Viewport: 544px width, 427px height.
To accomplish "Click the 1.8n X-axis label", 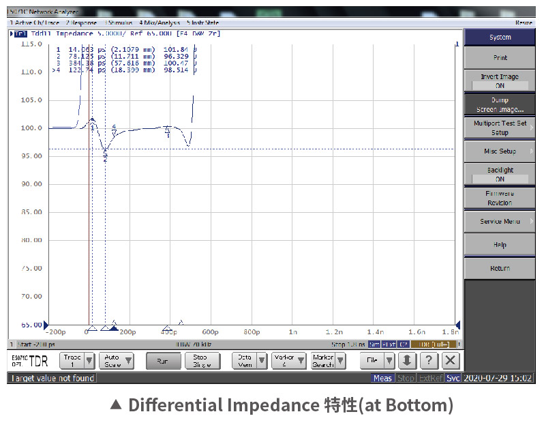I will tap(451, 332).
